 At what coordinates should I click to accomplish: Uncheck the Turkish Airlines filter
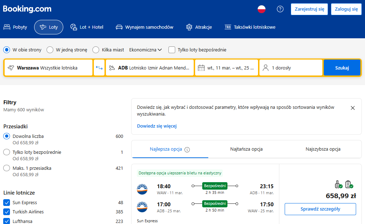[6, 212]
